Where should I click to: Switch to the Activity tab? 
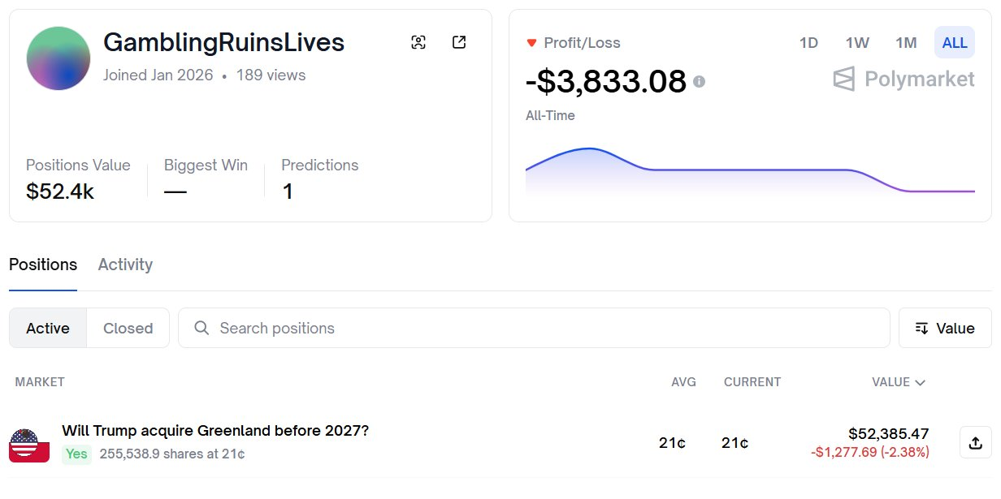pyautogui.click(x=125, y=265)
